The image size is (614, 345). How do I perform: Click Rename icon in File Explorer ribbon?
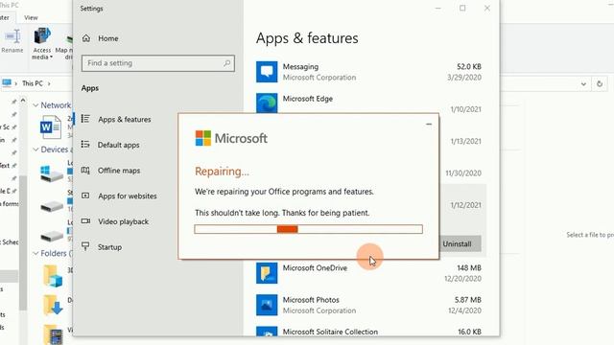click(12, 36)
